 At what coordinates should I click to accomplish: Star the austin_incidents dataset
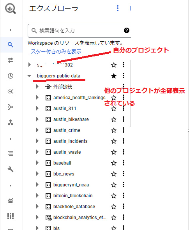click(x=114, y=141)
